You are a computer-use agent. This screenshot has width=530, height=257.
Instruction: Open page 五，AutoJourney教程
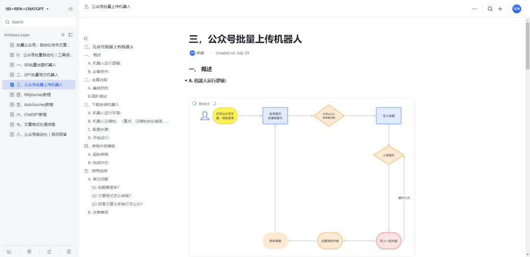[x=39, y=104]
